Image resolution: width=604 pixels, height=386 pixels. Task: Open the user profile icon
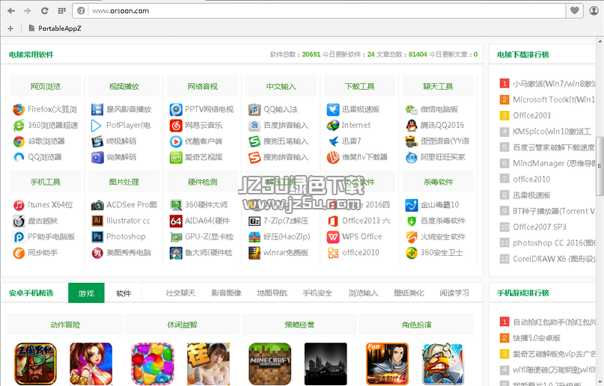[x=594, y=10]
